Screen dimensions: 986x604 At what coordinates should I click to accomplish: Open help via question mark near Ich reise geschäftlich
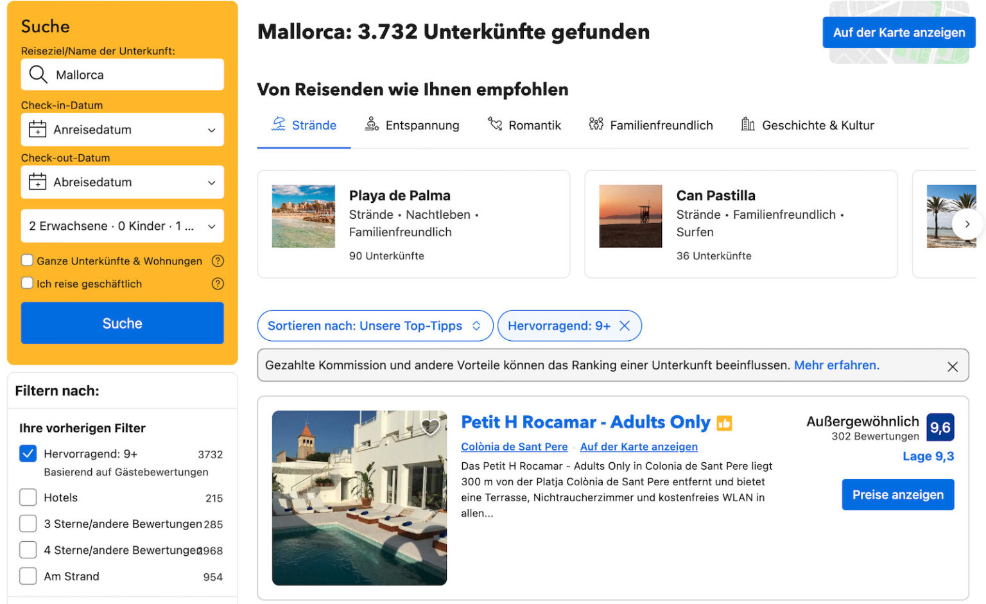click(x=218, y=284)
